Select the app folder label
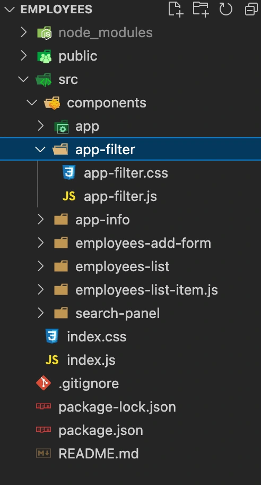The width and height of the screenshot is (261, 485). tap(88, 127)
